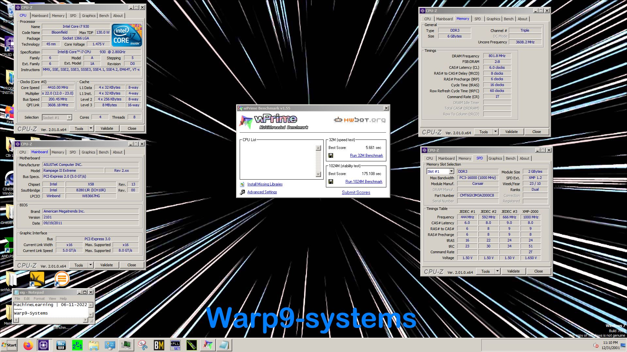Viewport: 627px width, 352px height.
Task: Click the Windows Start button
Action: [9, 345]
